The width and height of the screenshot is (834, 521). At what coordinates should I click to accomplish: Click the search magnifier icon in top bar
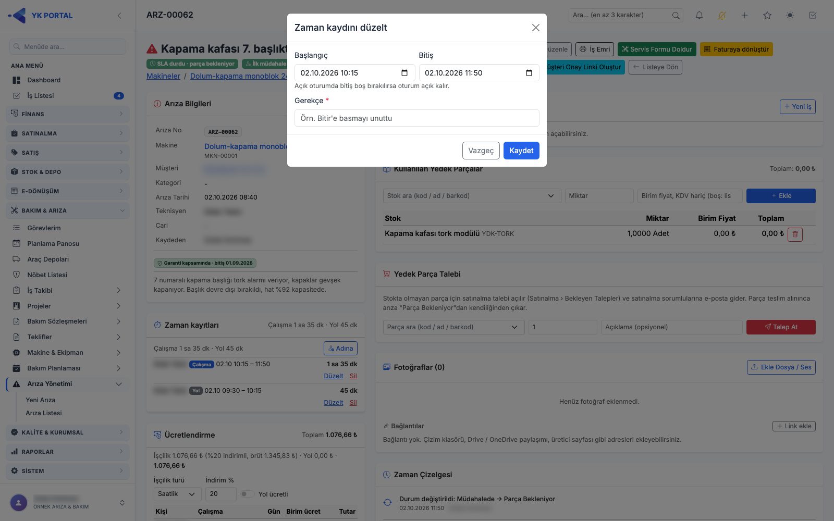click(x=676, y=16)
